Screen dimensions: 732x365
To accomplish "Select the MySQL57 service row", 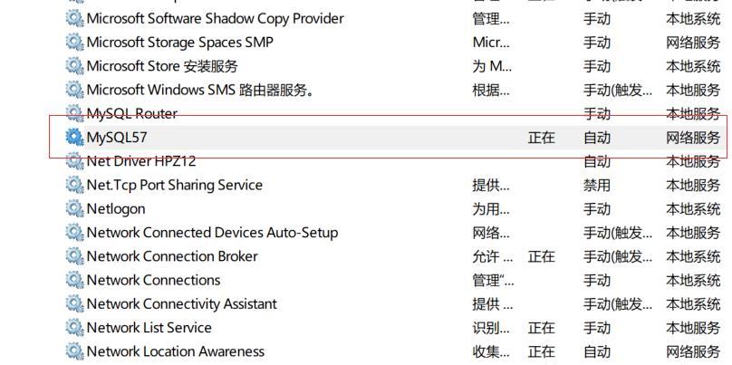I will tap(116, 138).
